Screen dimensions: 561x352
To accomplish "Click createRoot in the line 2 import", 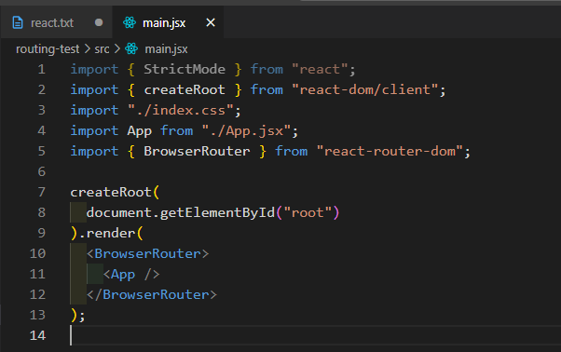I will (x=185, y=89).
